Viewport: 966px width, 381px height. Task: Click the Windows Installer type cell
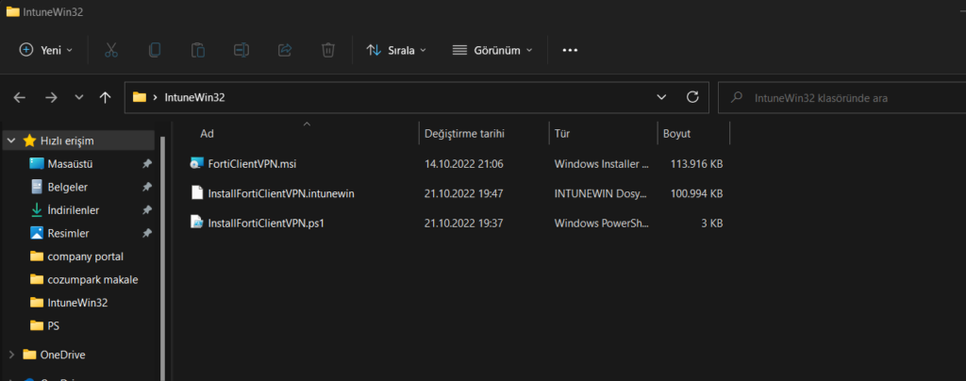(602, 164)
